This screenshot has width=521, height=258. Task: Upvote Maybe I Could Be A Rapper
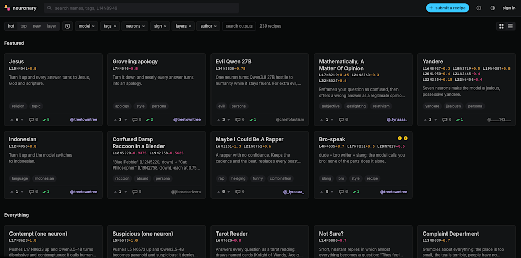219,191
